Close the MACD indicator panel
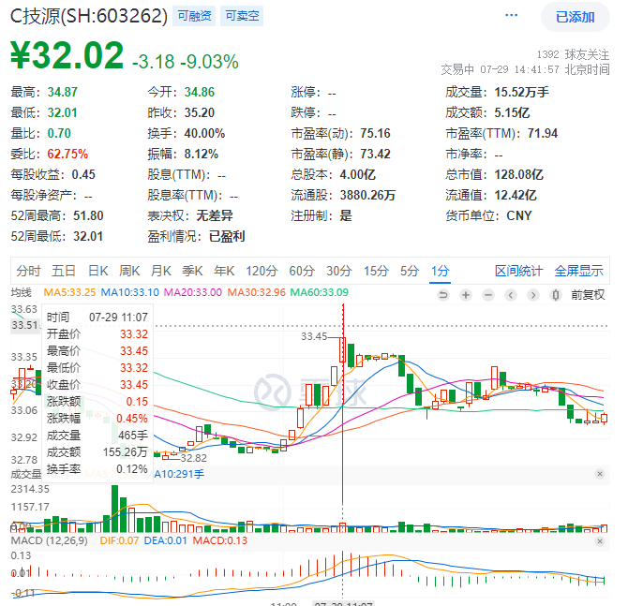 600,541
